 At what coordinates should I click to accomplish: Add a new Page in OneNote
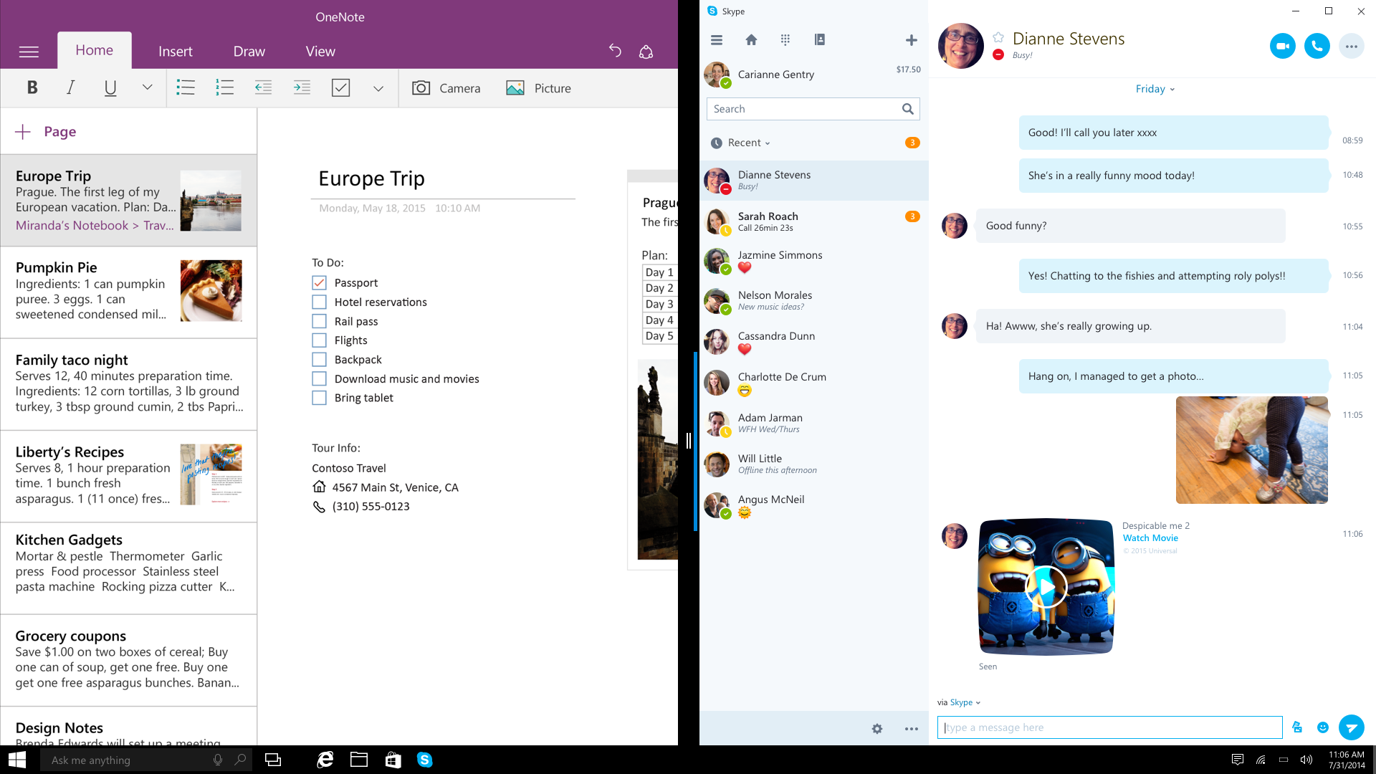[x=46, y=132]
